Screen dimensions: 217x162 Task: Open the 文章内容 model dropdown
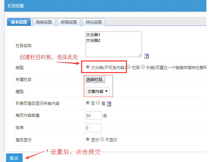point(97,91)
